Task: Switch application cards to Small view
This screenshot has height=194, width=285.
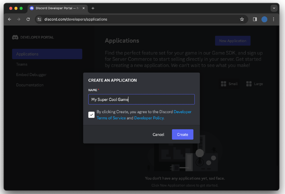Action: pos(229,84)
